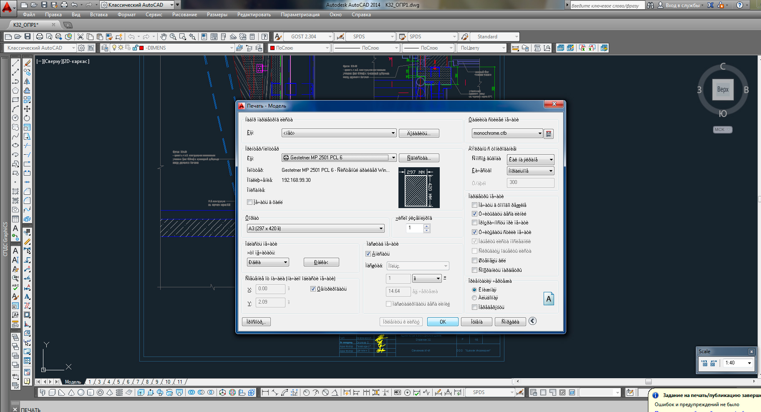
Task: Open the Параметризация menu
Action: pyautogui.click(x=300, y=15)
